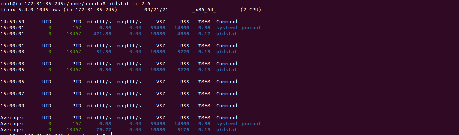This screenshot has width=459, height=135.
Task: Click the first 'systemd-journal' command entry
Action: coord(239,28)
